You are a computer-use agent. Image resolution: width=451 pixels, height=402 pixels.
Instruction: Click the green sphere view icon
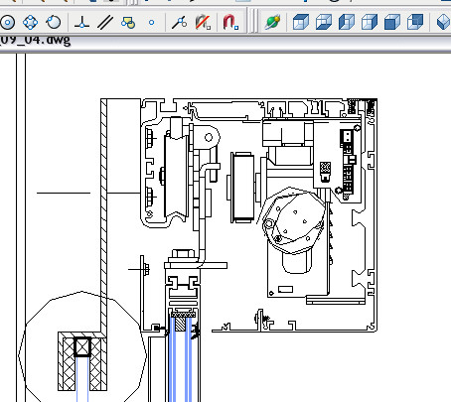[x=272, y=23]
